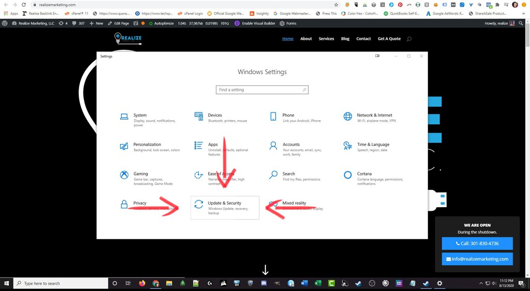Go to the Services page
The width and height of the screenshot is (530, 291).
[x=326, y=39]
